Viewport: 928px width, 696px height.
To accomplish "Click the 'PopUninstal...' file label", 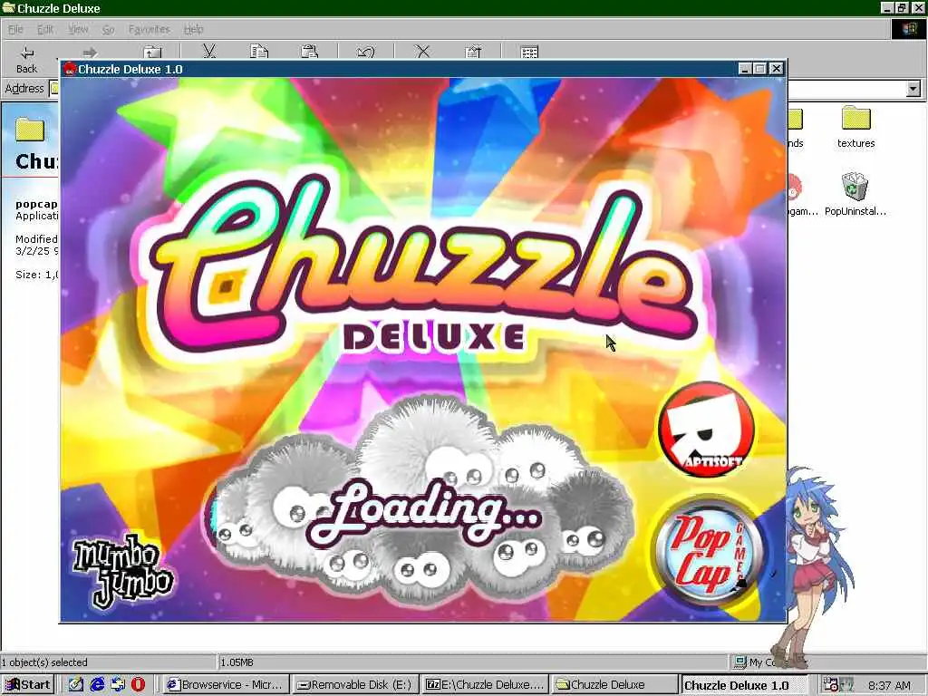I will click(x=855, y=211).
